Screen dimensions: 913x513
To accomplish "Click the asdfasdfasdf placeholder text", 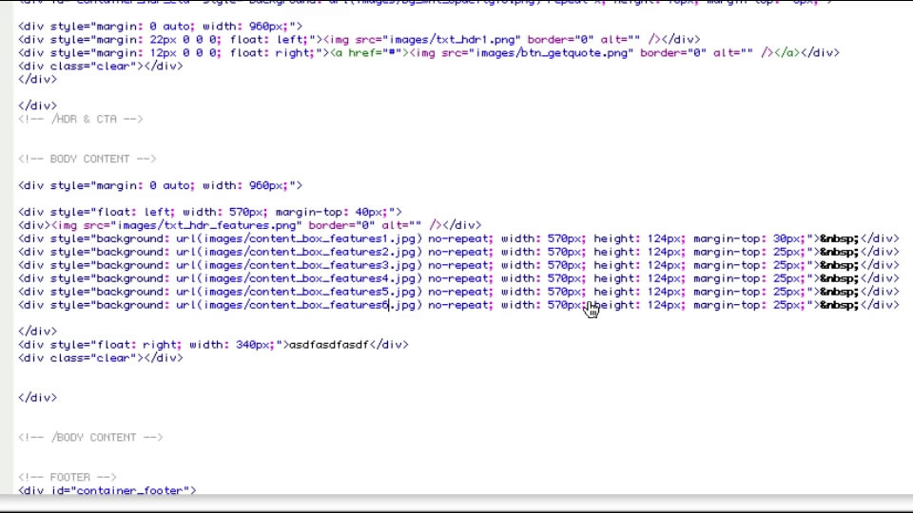I will point(328,345).
